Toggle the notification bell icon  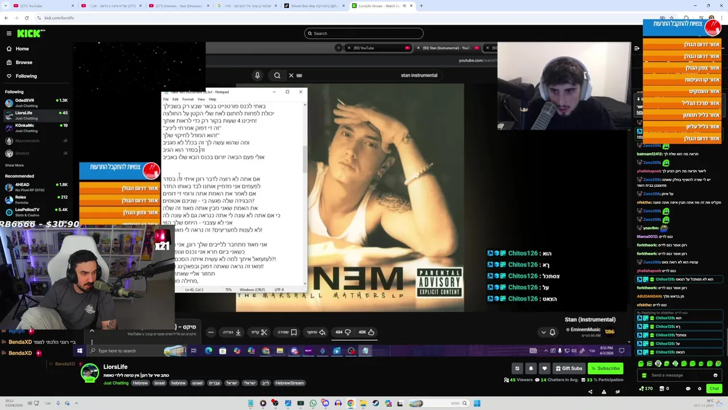coord(531,368)
